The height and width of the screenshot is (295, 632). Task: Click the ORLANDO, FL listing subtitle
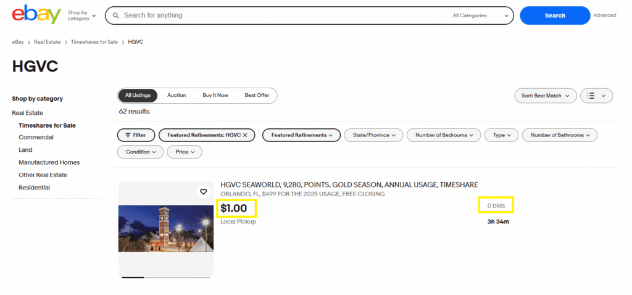(x=302, y=194)
